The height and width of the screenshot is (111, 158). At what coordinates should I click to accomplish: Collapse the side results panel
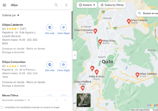[75, 55]
